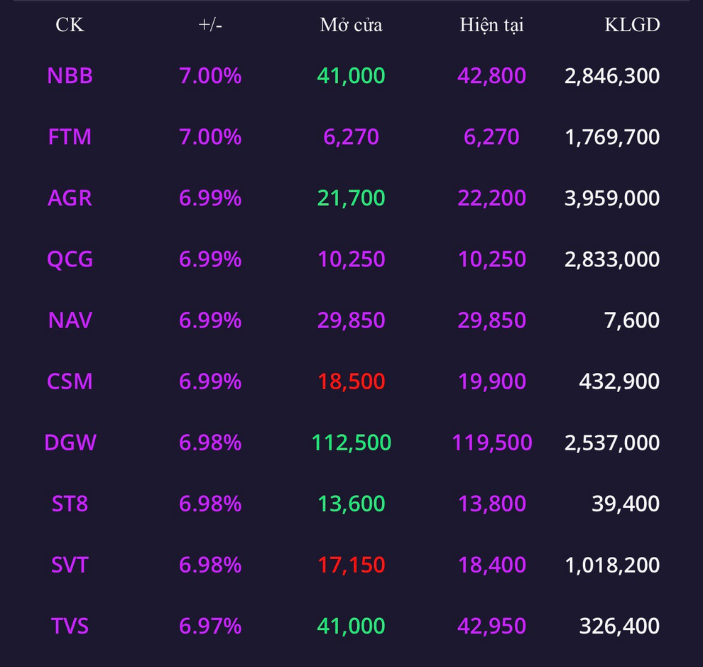This screenshot has height=667, width=703.
Task: Select the QCG stock row
Action: [x=351, y=259]
